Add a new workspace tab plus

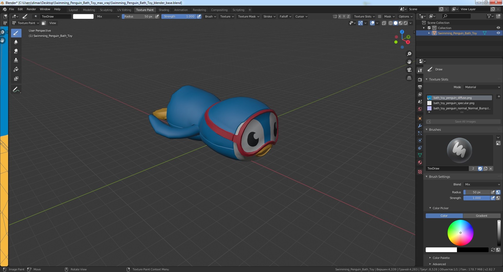click(250, 10)
